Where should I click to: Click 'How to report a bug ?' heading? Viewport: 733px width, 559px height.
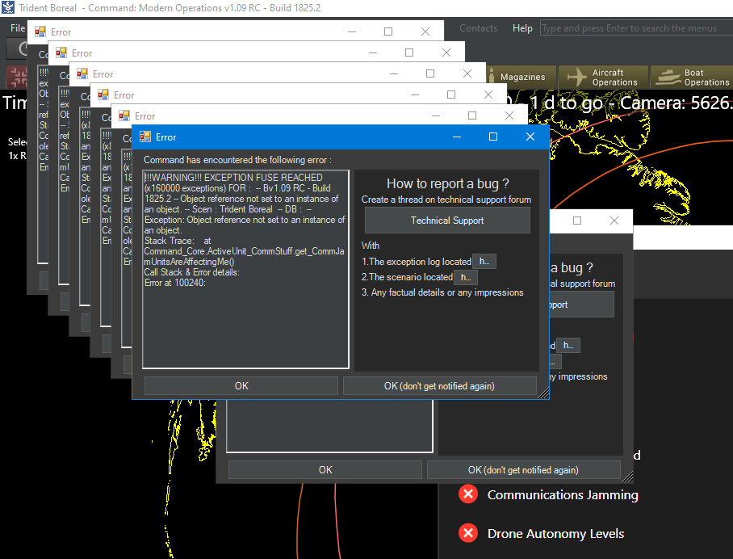pyautogui.click(x=447, y=183)
